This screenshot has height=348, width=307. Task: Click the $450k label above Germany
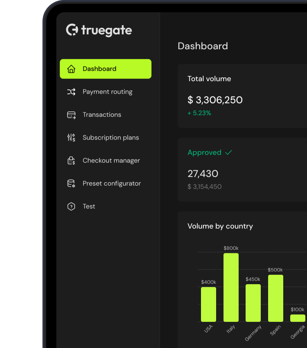[253, 279]
